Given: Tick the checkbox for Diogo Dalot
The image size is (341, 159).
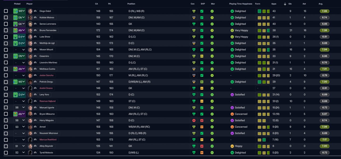Looking at the screenshot, I should pyautogui.click(x=6, y=11).
